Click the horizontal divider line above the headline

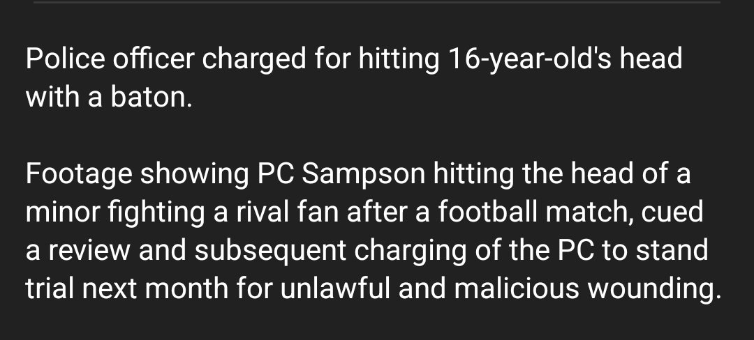point(377,2)
